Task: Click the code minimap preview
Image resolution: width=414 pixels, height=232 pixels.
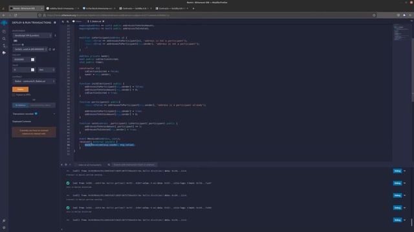Action: tap(401, 32)
